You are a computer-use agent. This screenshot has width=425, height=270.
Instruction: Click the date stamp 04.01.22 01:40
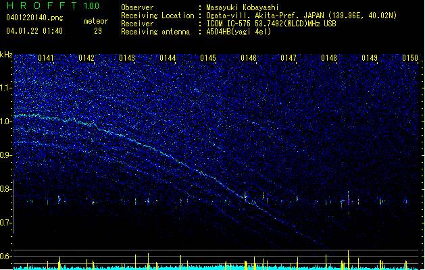(x=34, y=31)
